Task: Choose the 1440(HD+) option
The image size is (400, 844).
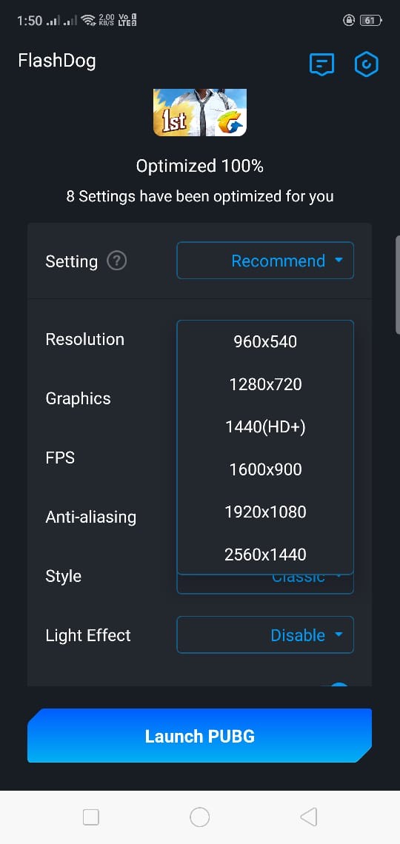Action: [x=265, y=427]
